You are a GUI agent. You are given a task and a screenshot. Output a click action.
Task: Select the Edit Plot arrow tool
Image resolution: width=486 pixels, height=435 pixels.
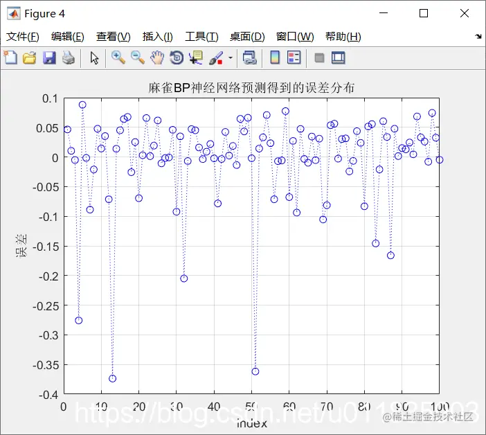94,58
